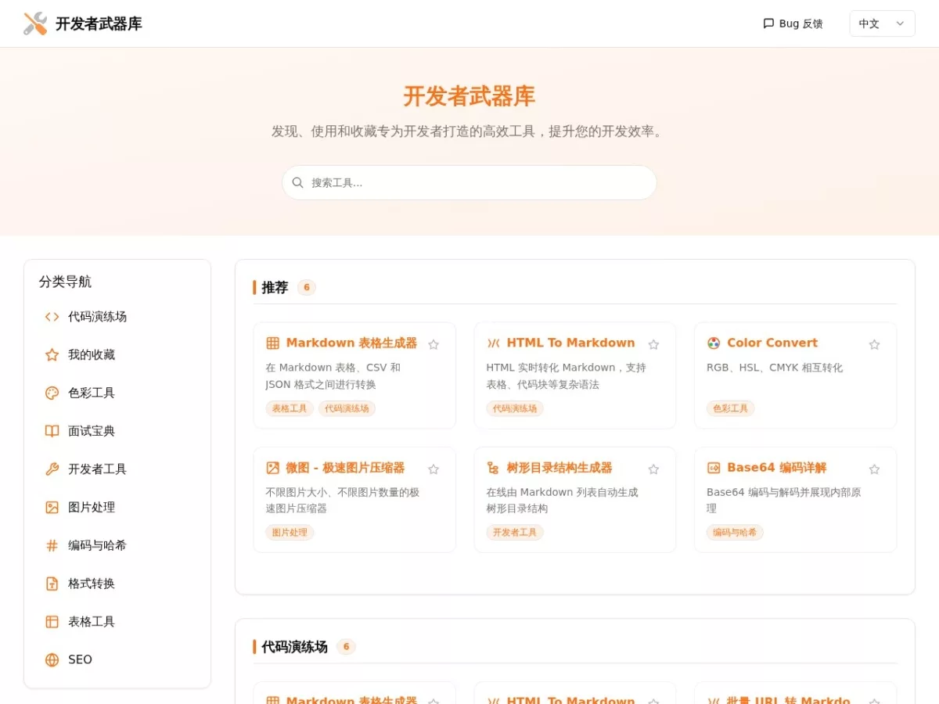Click palette icon beside 色彩工具
This screenshot has width=939, height=704.
pos(52,393)
